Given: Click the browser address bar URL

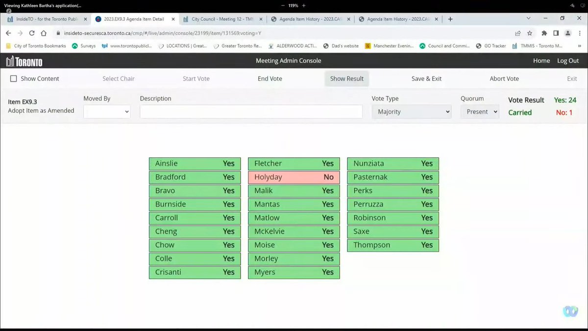Looking at the screenshot, I should 162,33.
